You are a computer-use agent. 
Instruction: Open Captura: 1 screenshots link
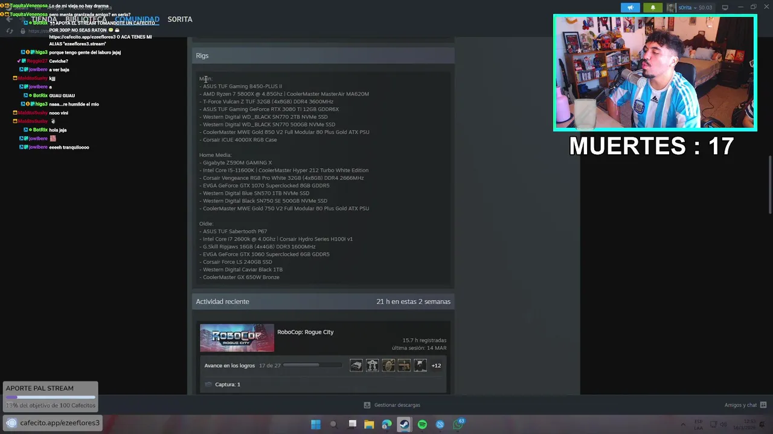pyautogui.click(x=228, y=385)
